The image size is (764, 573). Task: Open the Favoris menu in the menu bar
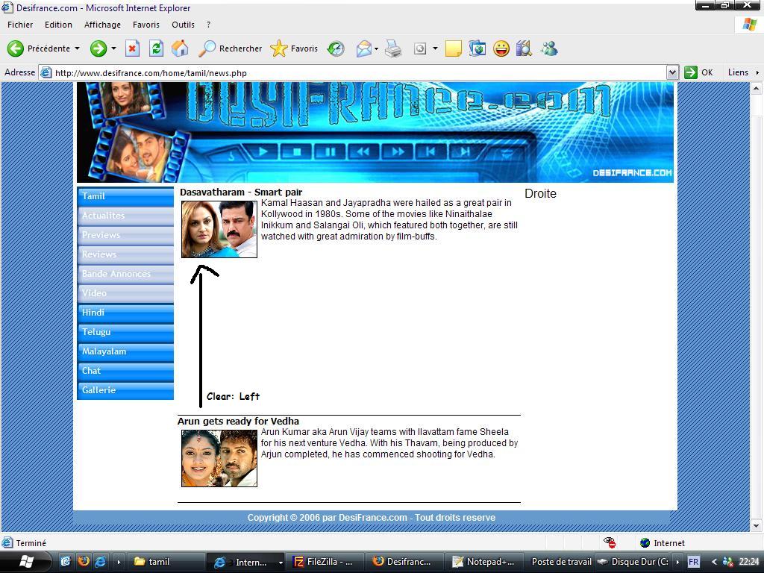tap(145, 25)
